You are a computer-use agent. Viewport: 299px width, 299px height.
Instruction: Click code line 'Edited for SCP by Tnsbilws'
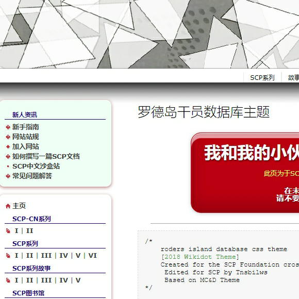tap(216, 272)
